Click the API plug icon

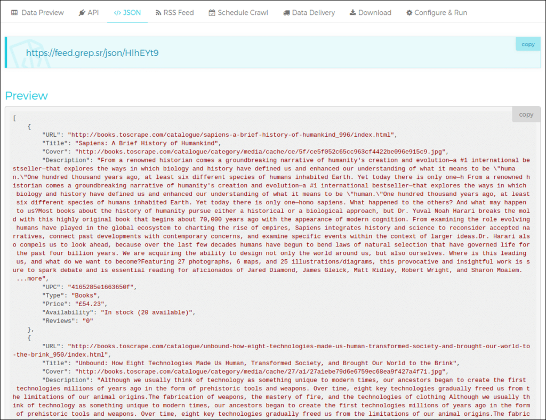[82, 13]
